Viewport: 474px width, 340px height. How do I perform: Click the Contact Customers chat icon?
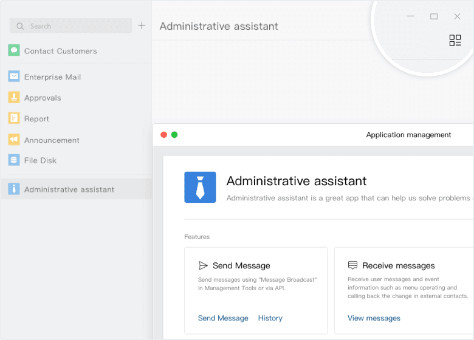tap(14, 50)
